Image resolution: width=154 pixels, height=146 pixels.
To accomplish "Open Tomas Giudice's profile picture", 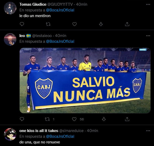I will click(x=10, y=8).
